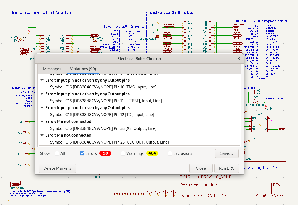Click the yellow 464 warning count badge
Screen dimensions: 298x205
[152, 153]
